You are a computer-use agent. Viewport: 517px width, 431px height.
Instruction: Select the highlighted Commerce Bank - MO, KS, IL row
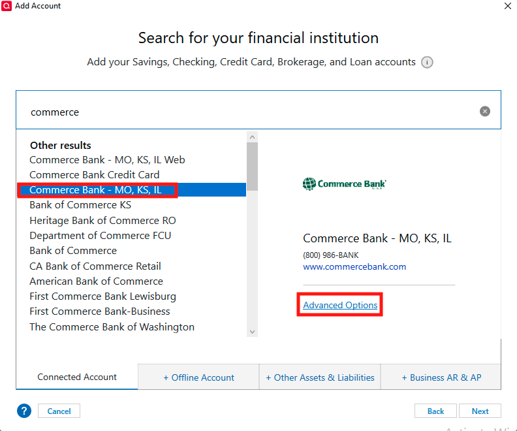[x=132, y=190]
